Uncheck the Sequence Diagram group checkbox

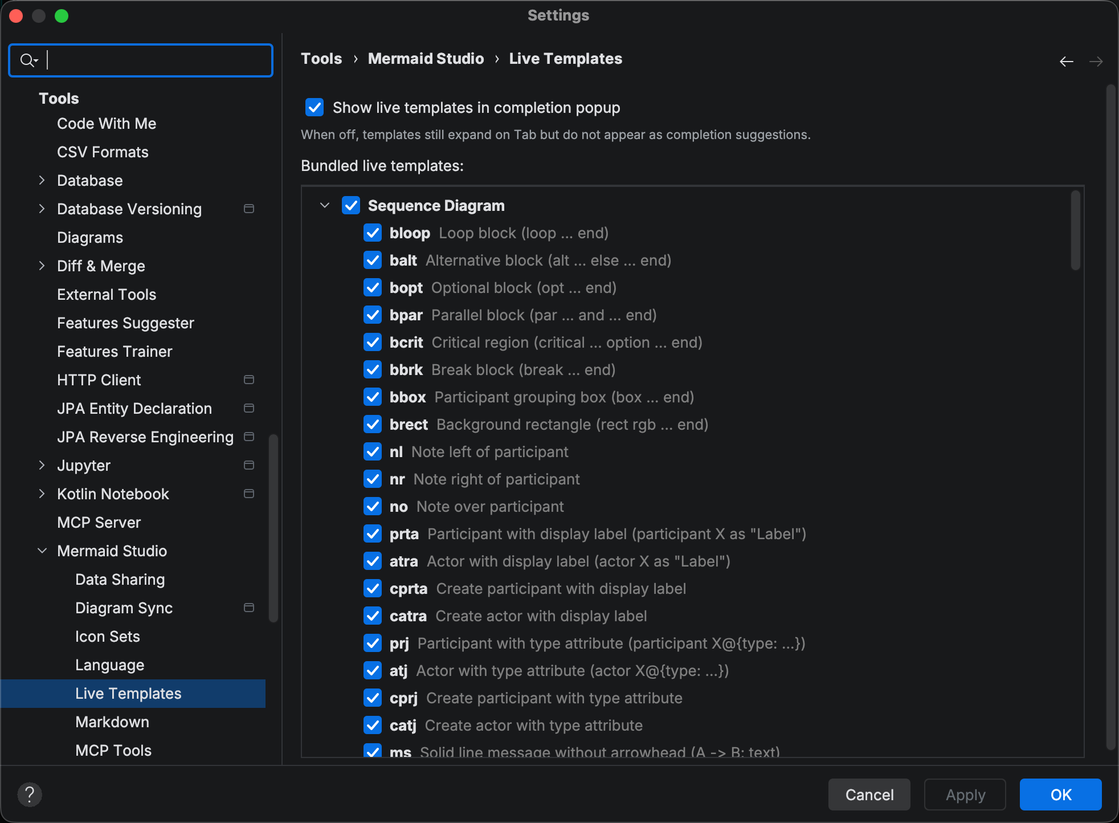pos(351,205)
